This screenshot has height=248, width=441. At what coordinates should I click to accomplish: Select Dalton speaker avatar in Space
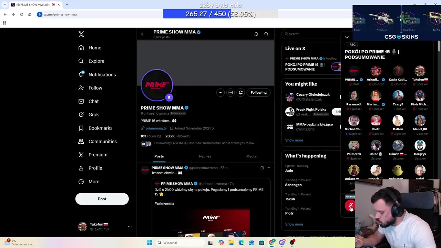[398, 121]
